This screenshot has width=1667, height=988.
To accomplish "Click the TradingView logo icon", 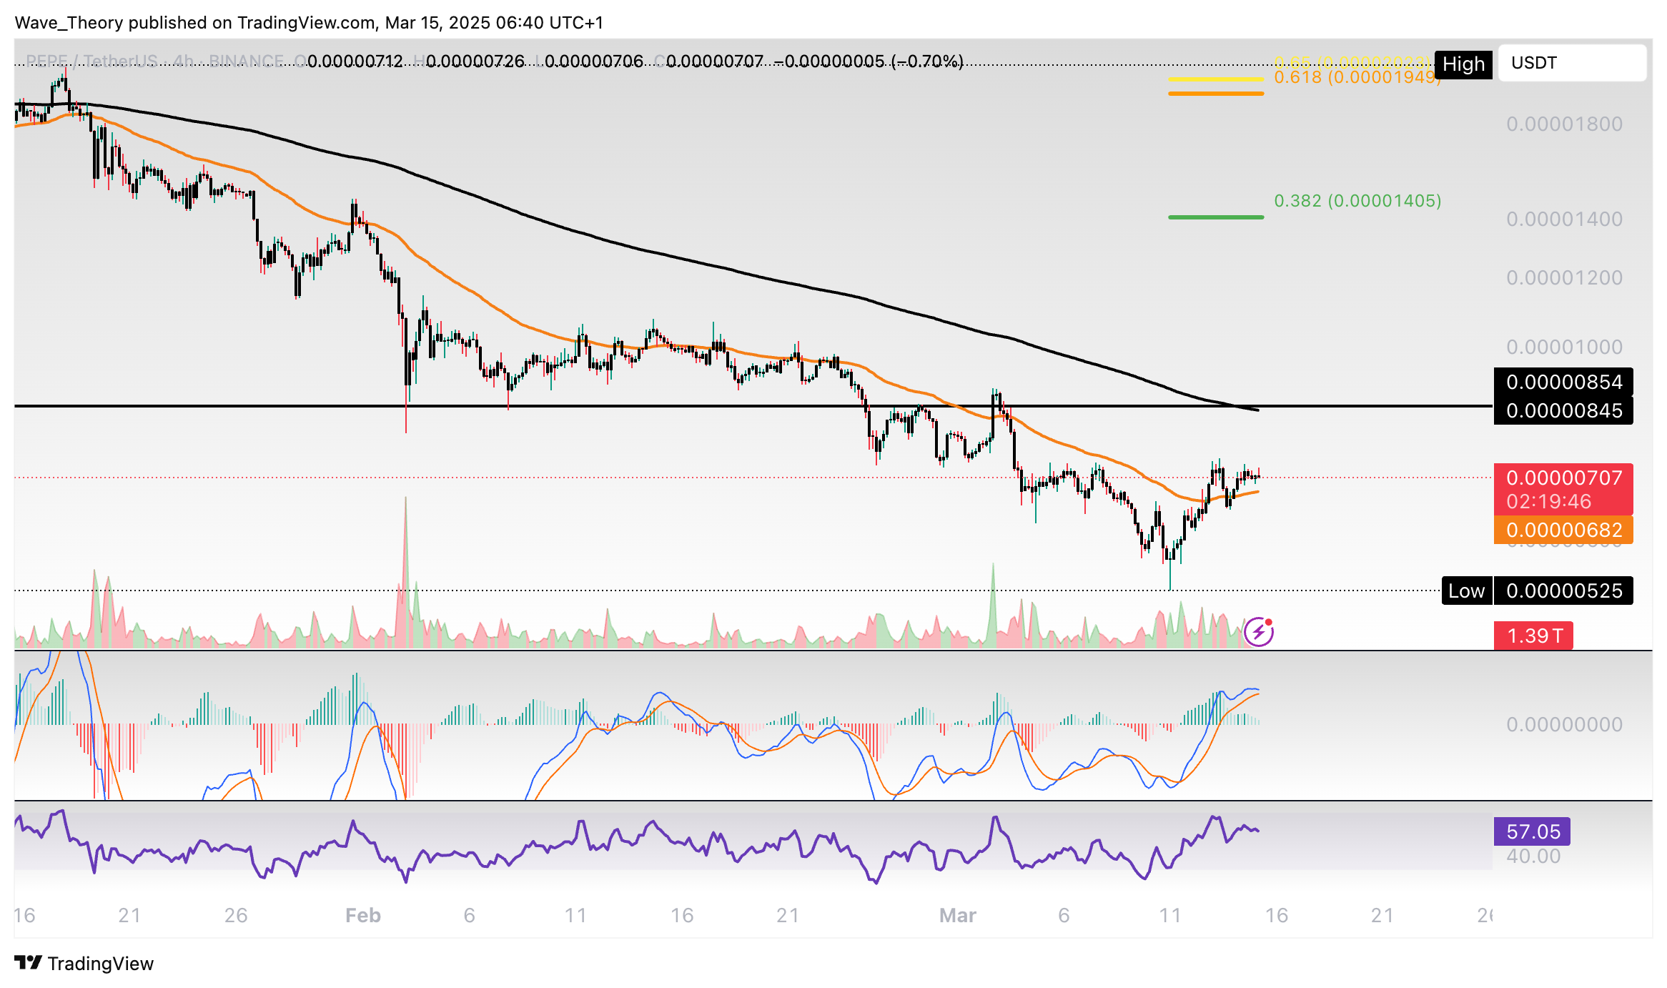I will point(29,963).
